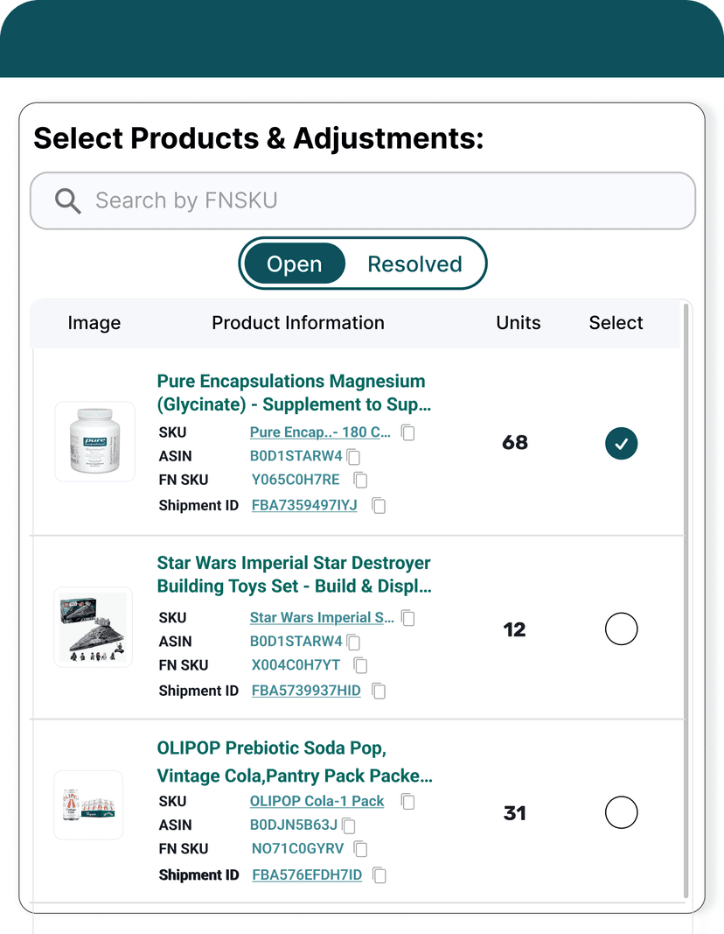Deselect the Pure Encapsulations product checkmark
This screenshot has width=724, height=934.
coord(622,444)
